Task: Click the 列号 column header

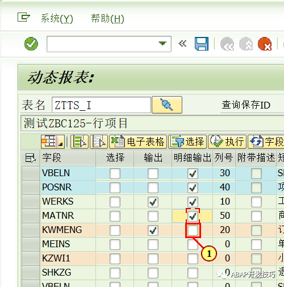Action: point(224,158)
